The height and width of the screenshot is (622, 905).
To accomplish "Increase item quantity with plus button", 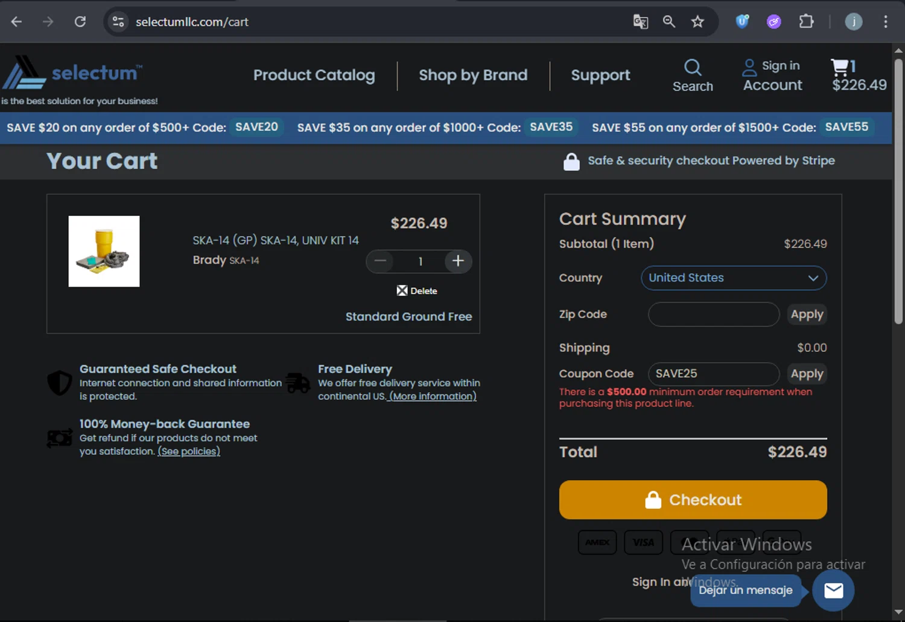I will click(458, 261).
